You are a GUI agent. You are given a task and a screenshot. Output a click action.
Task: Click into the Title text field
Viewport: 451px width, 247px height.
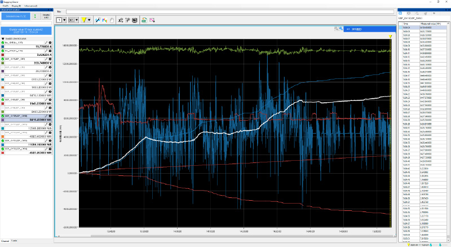pos(225,11)
